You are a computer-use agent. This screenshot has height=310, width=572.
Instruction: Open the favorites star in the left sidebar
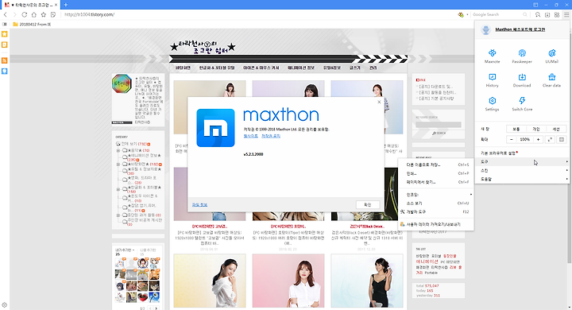click(x=5, y=34)
